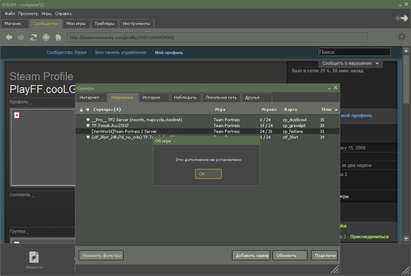Switch to the Сообщество tab

[x=46, y=24]
